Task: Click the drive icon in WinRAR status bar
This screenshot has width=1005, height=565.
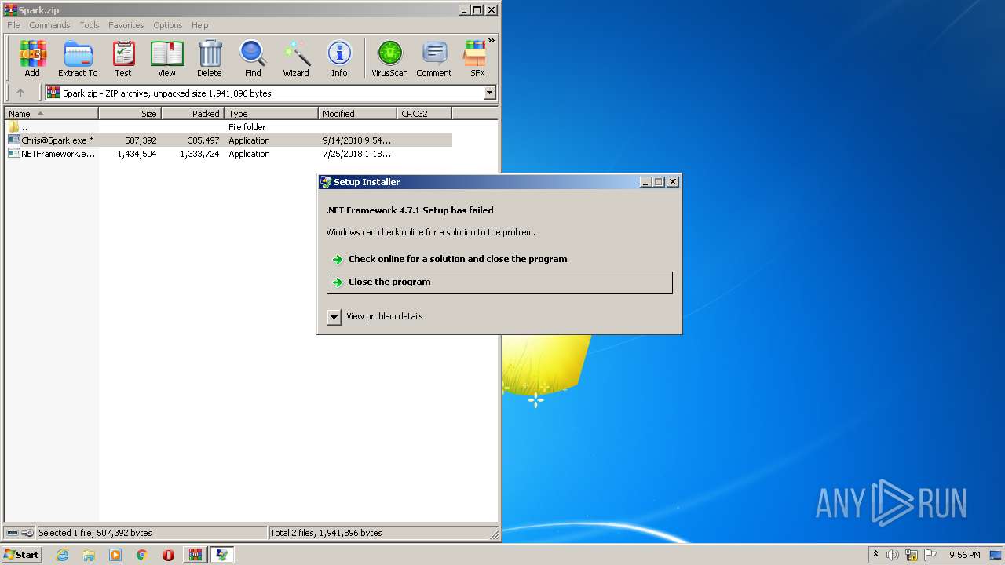Action: coord(13,533)
